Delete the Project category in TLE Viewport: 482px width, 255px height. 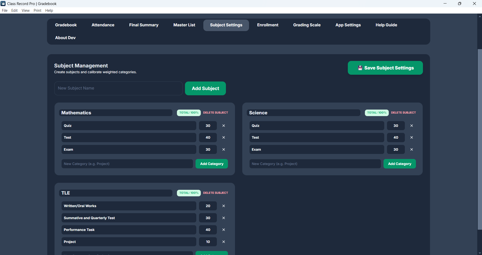(223, 242)
